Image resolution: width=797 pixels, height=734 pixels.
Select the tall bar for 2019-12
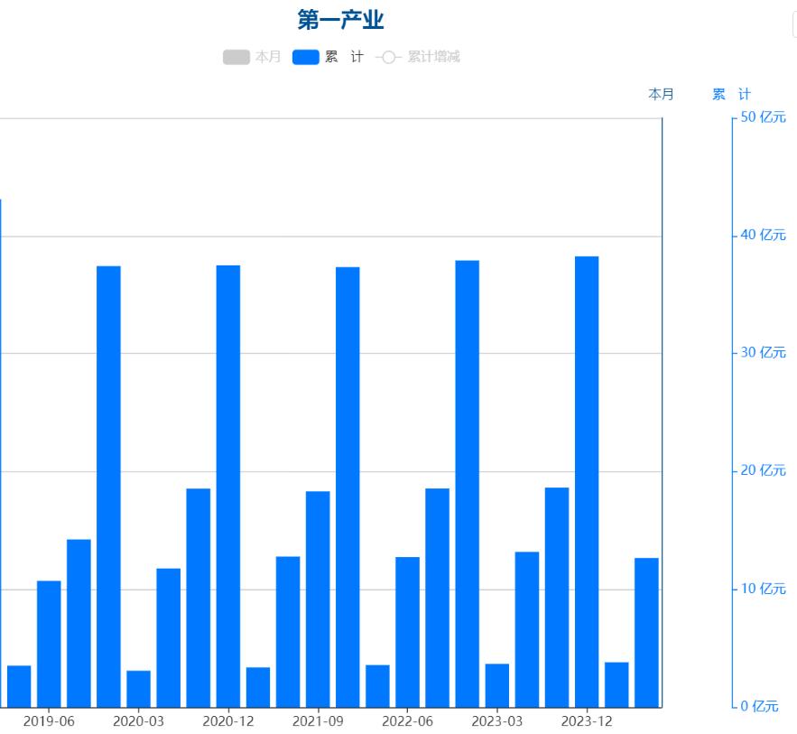pyautogui.click(x=108, y=486)
